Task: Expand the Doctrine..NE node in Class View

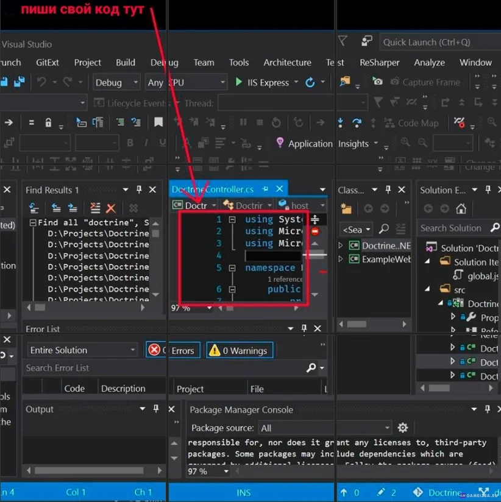Action: [x=341, y=246]
